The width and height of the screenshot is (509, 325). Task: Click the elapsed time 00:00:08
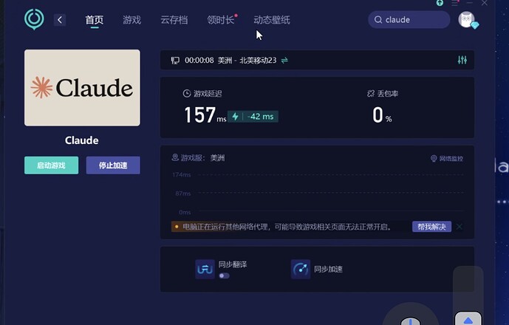tap(199, 61)
